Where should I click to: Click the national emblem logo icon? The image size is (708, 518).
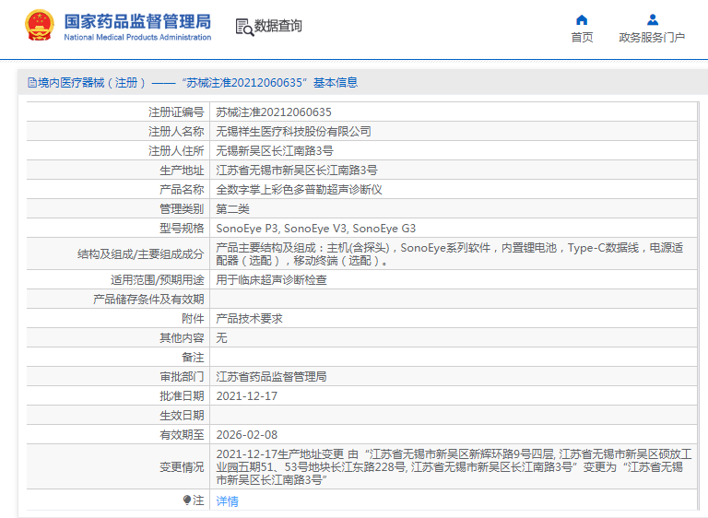40,25
